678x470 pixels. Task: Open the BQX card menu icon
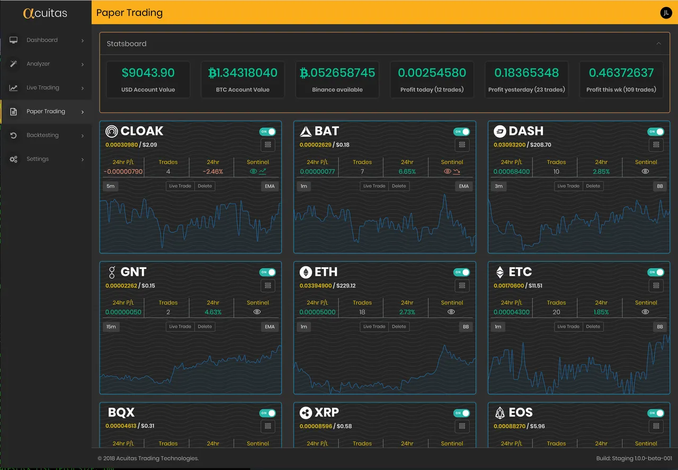267,426
